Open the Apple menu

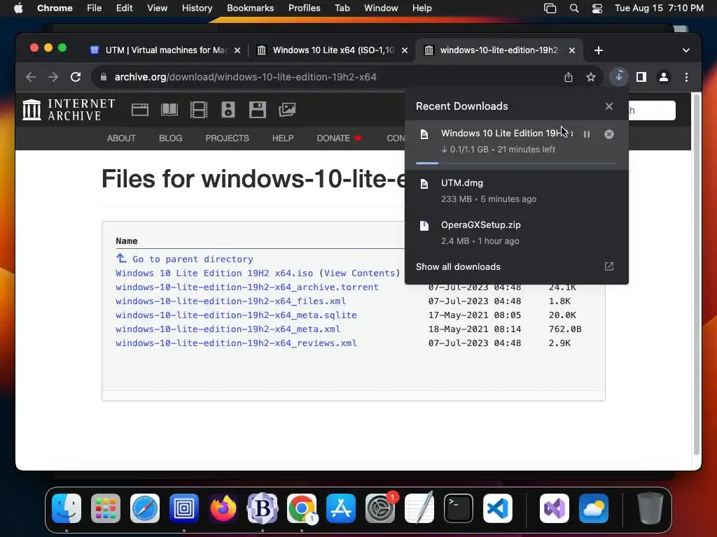click(x=18, y=8)
